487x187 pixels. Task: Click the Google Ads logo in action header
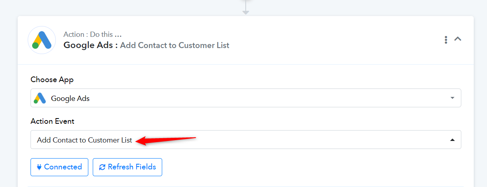[42, 40]
